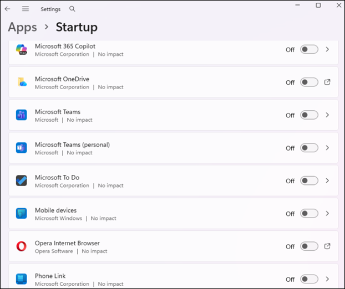The image size is (345, 289).
Task: Click the Microsoft To Do label
Action: pyautogui.click(x=57, y=177)
